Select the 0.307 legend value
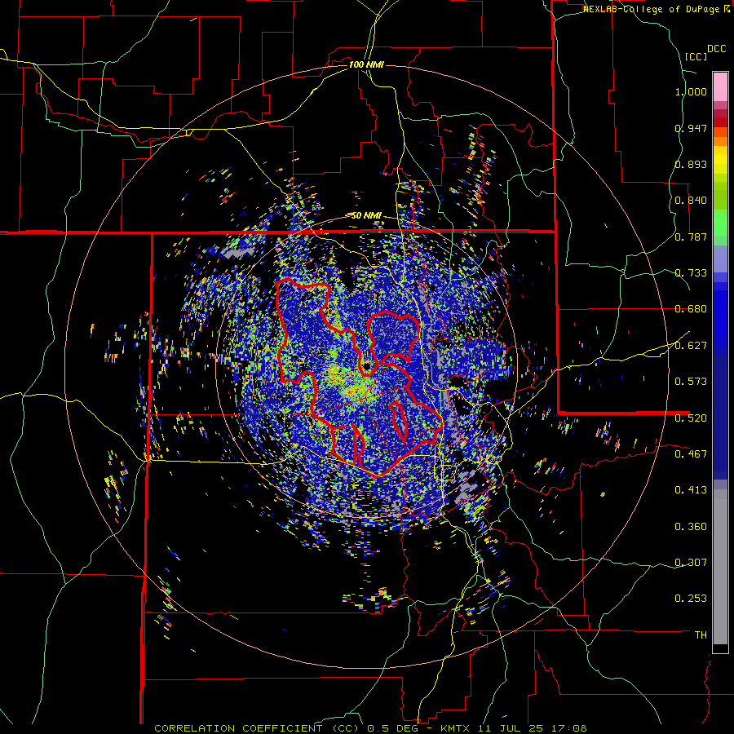Image resolution: width=734 pixels, height=734 pixels. 691,562
